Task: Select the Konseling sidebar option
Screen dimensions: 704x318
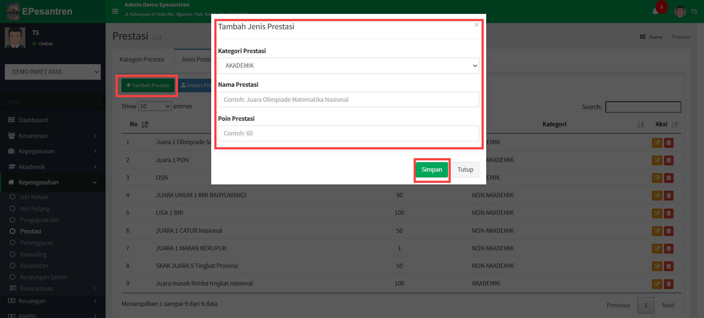Action: click(33, 254)
